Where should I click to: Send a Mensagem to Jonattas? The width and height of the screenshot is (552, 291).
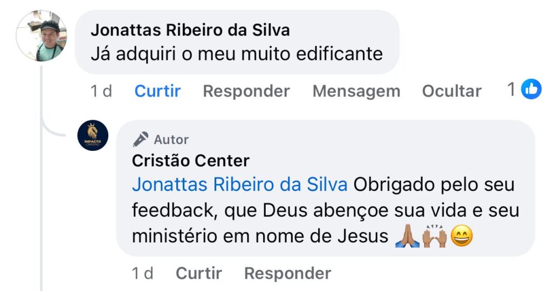pos(356,91)
